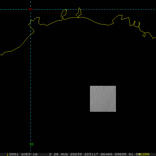Click GOES-16 satellite name in status bar
The height and width of the screenshot is (156, 156).
pos(29,154)
